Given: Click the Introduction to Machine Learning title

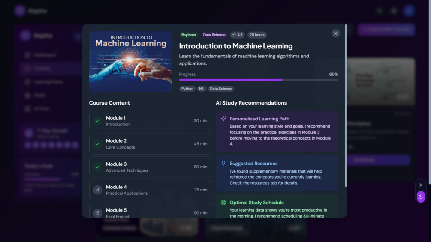Looking at the screenshot, I should point(236,46).
